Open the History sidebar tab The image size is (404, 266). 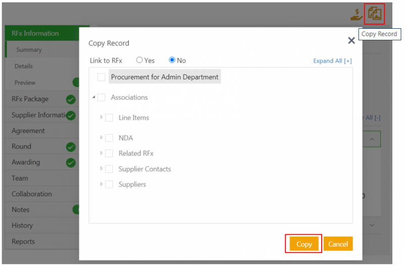(22, 226)
